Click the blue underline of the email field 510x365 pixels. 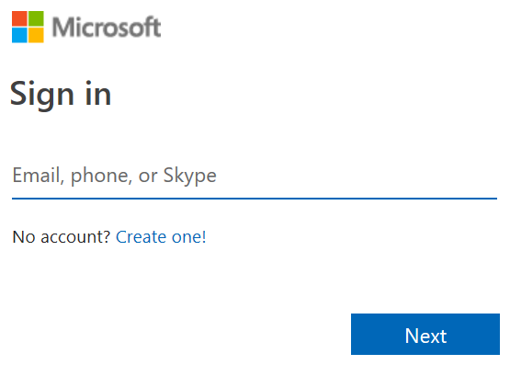pyautogui.click(x=255, y=198)
